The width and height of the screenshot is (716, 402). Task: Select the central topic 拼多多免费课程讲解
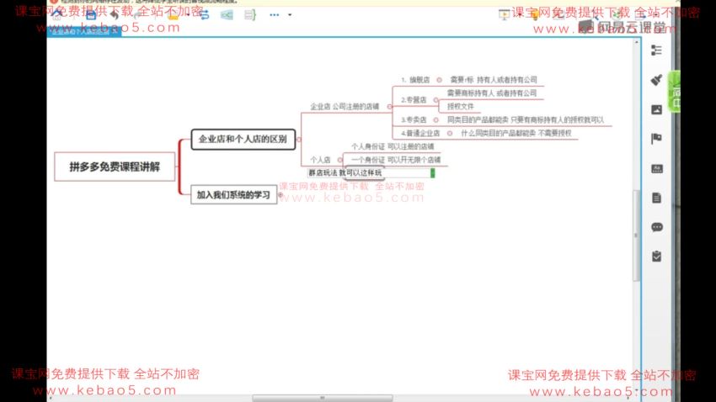pos(115,167)
